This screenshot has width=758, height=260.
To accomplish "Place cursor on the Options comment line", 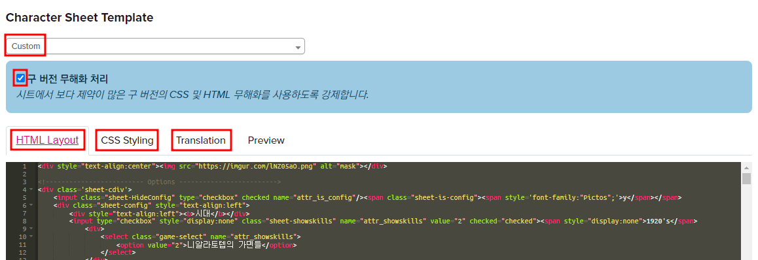I will (x=160, y=182).
